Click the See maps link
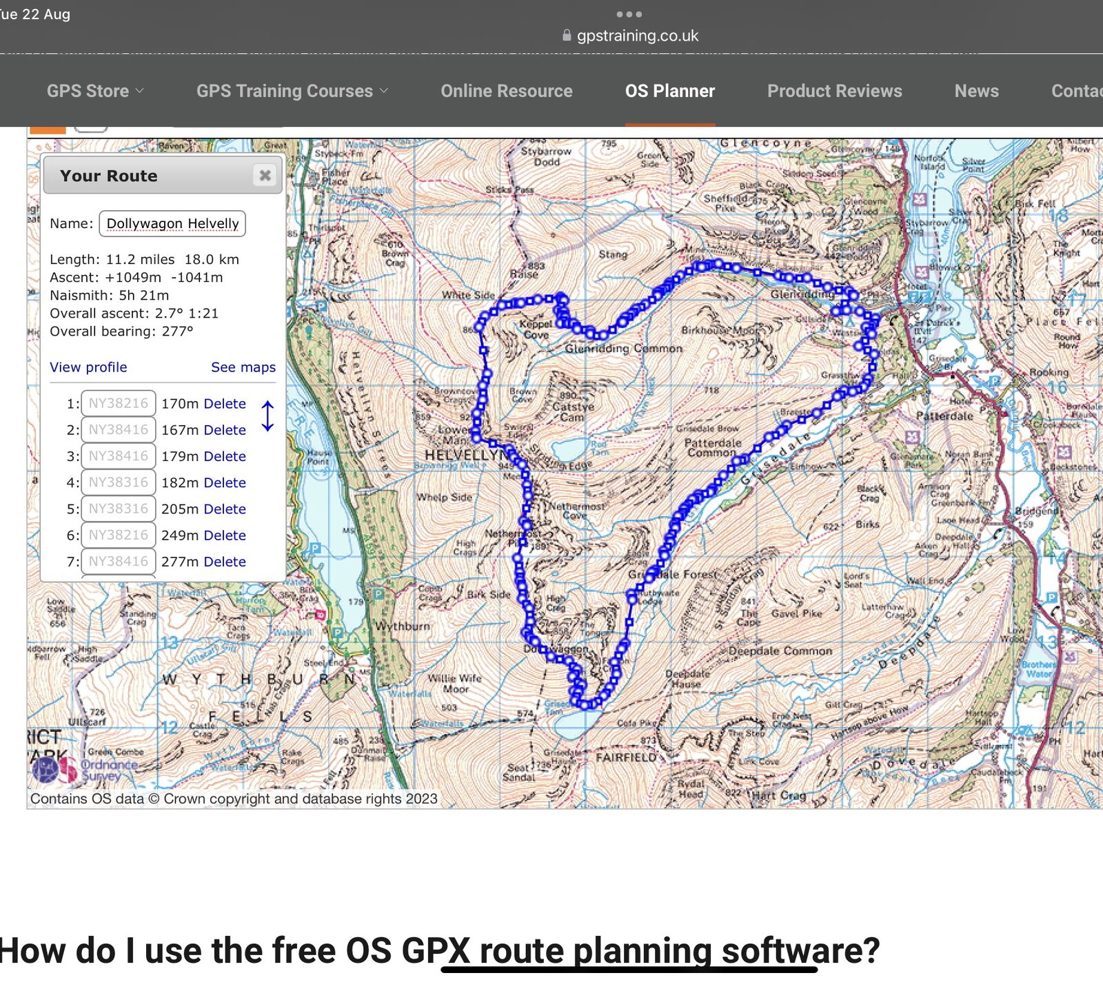The height and width of the screenshot is (982, 1103). point(243,367)
